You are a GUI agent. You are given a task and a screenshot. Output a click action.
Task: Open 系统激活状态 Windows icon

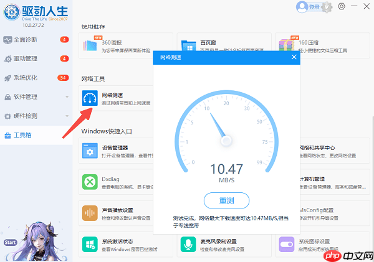click(x=90, y=245)
